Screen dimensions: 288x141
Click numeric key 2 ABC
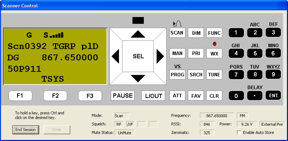(255, 33)
